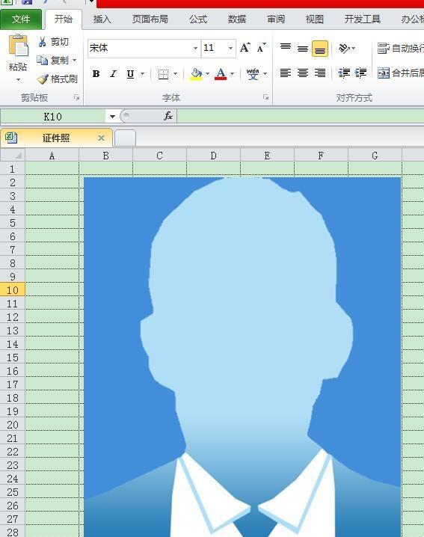Viewport: 424px width, 537px height.
Task: Switch to Data (数据) tab
Action: pos(236,19)
